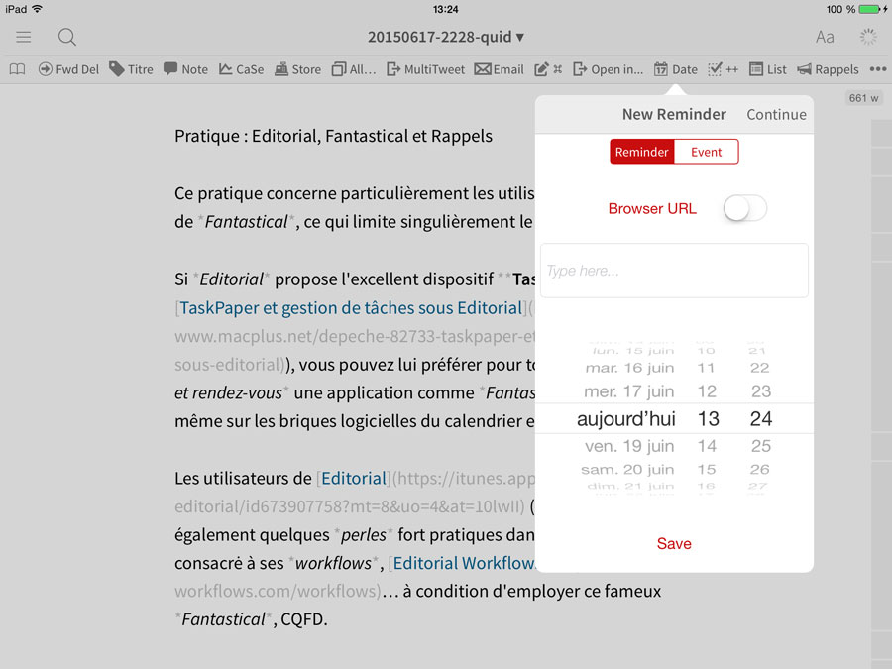Show more workflows via ellipsis
Screen dimensions: 892x669
tap(878, 69)
